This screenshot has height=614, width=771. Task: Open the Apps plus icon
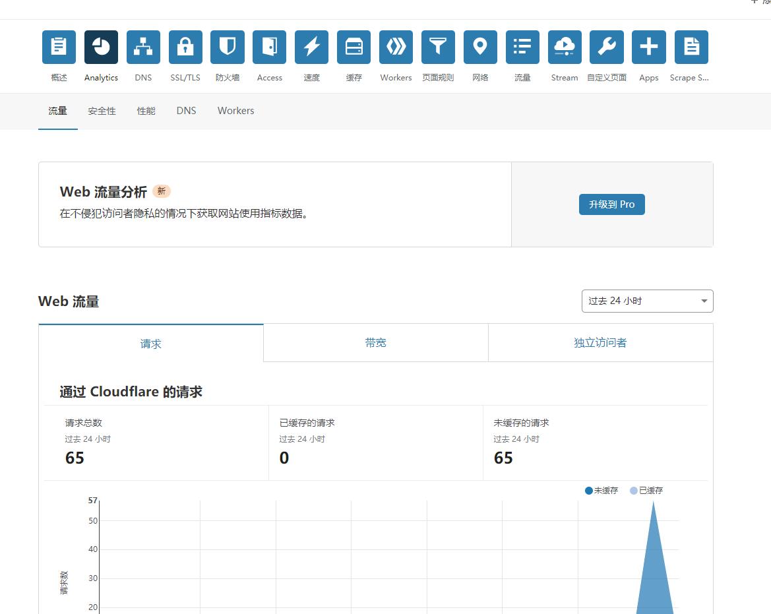[x=649, y=47]
